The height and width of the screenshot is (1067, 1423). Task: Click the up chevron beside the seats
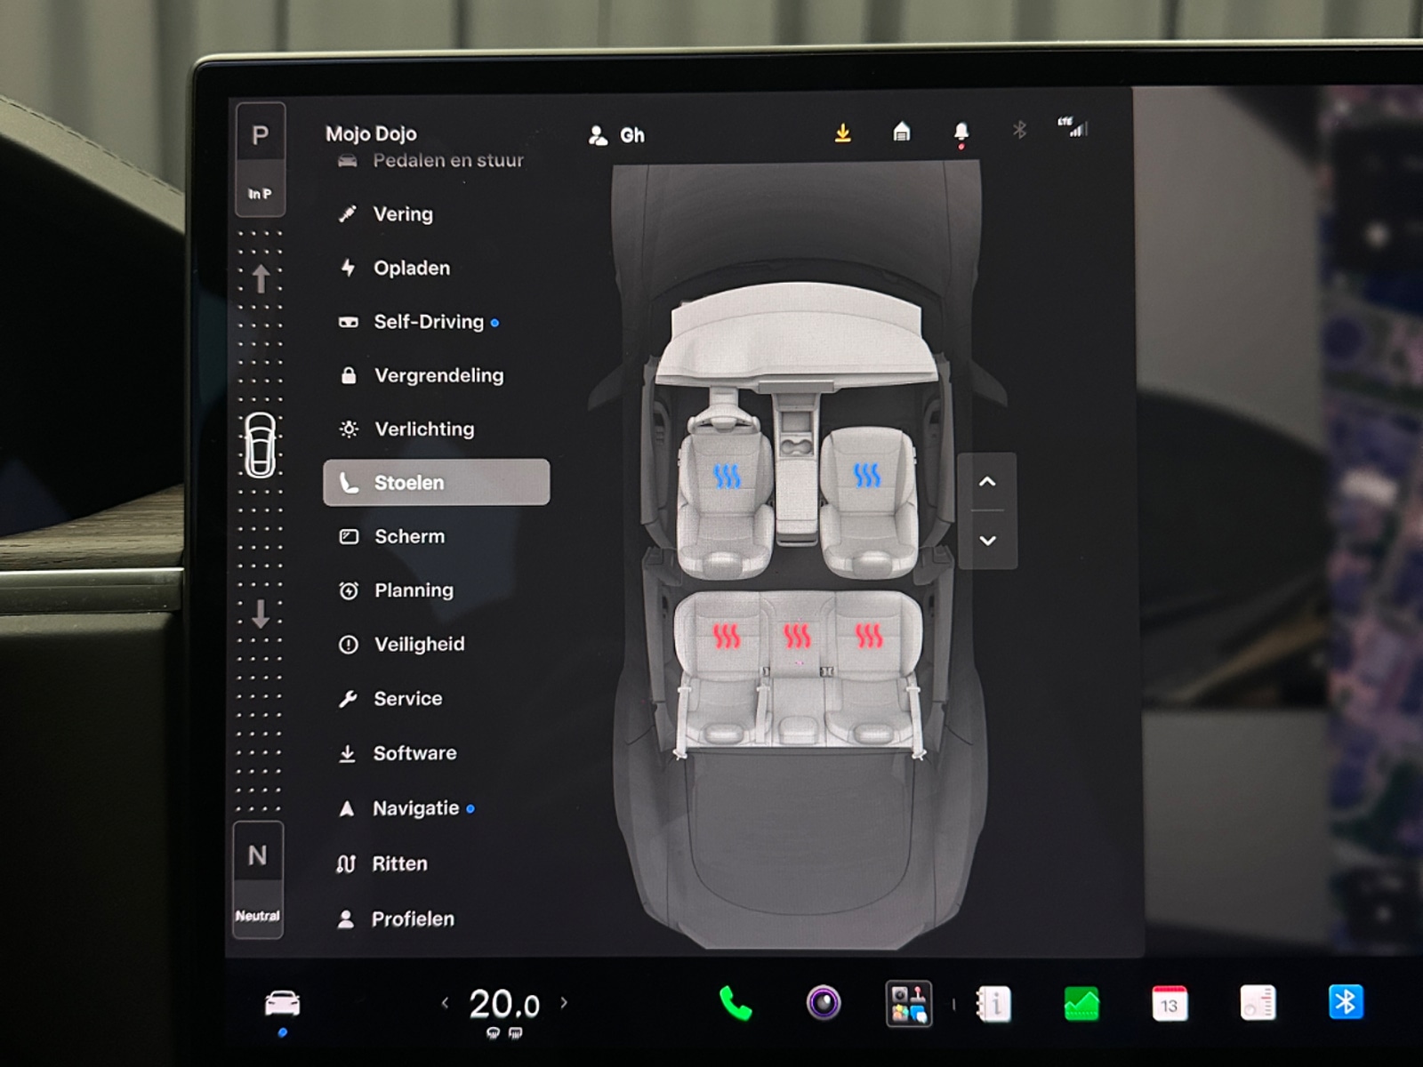pos(986,481)
